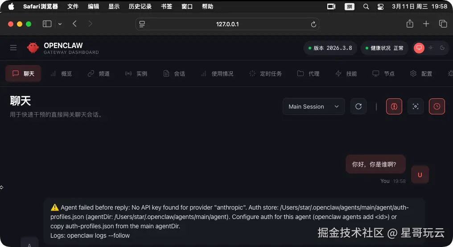
Task: Open the Apple menu
Action: tap(11, 6)
